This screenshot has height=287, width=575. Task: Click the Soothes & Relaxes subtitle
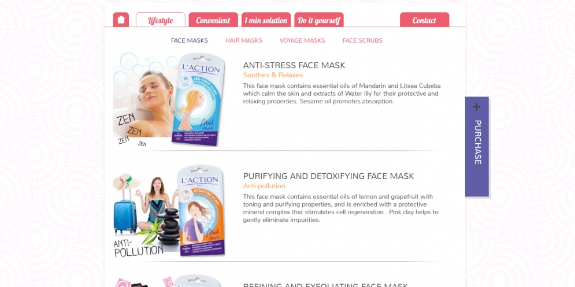(273, 75)
